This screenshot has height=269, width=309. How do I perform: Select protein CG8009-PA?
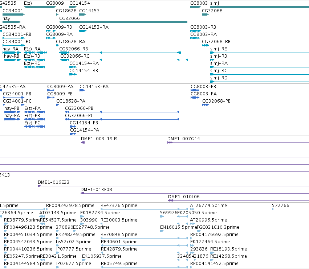click(60, 87)
